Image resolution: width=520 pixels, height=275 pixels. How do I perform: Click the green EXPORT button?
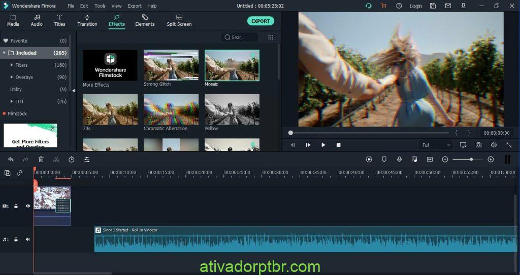click(261, 21)
